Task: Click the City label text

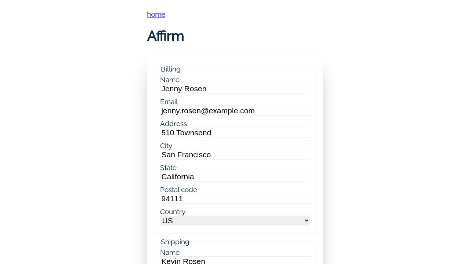Action: 166,146
